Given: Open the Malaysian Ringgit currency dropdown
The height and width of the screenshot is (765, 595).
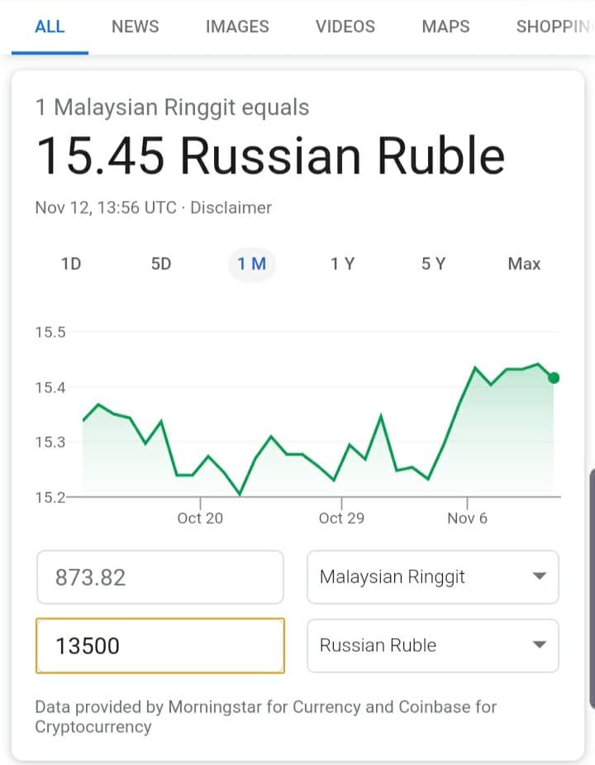Looking at the screenshot, I should coord(432,577).
